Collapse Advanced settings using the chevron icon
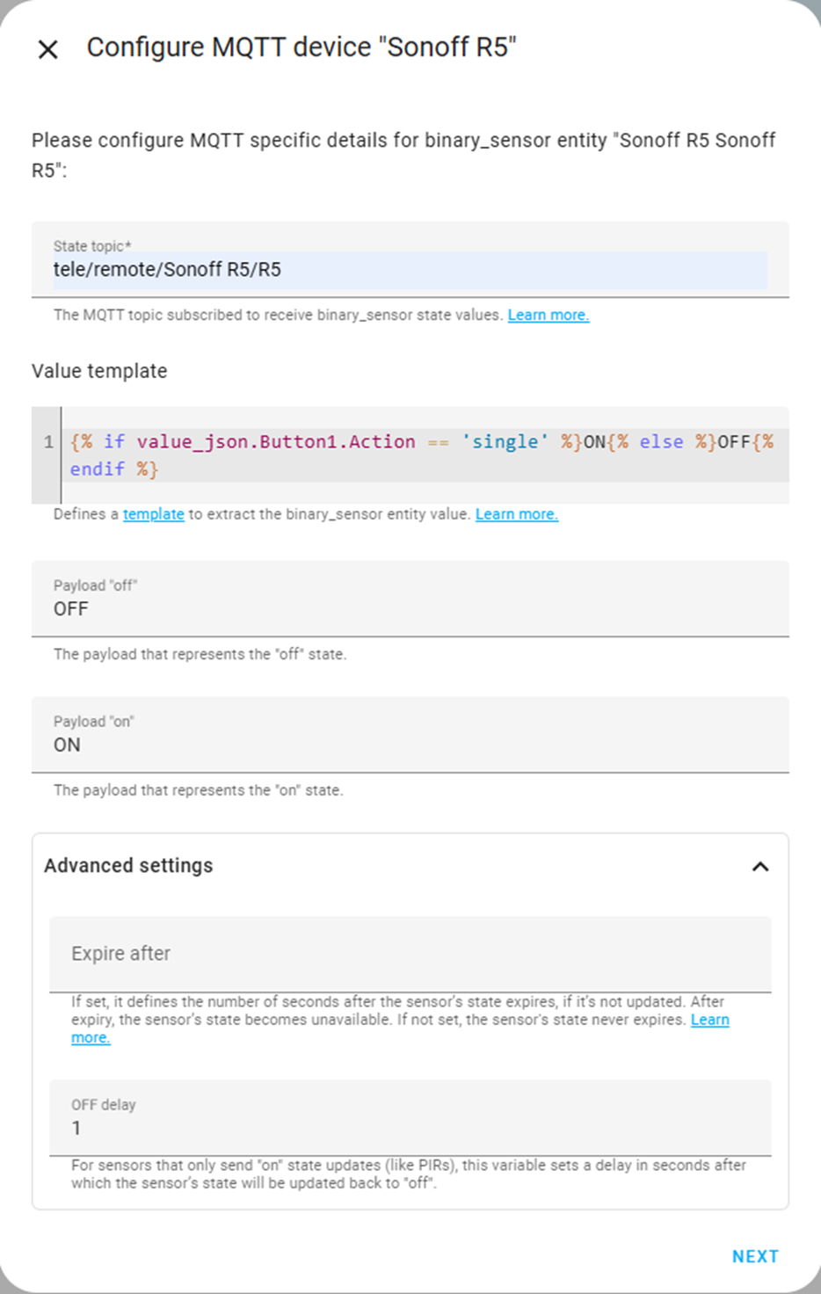 pos(760,867)
